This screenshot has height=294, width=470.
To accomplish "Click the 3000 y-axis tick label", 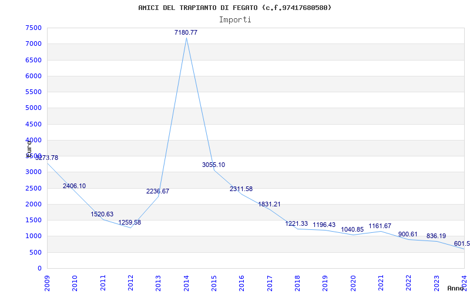I will [33, 172].
